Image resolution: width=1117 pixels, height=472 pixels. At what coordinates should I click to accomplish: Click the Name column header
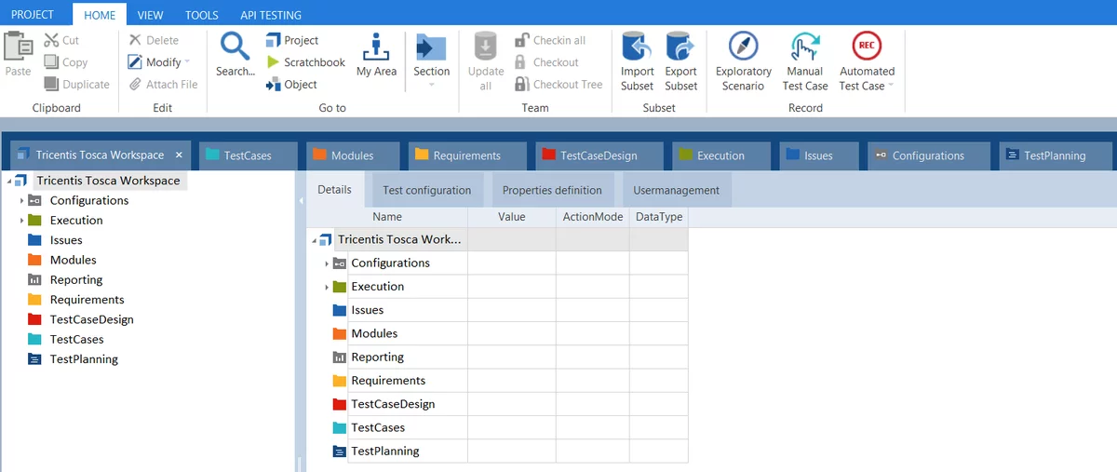[386, 217]
